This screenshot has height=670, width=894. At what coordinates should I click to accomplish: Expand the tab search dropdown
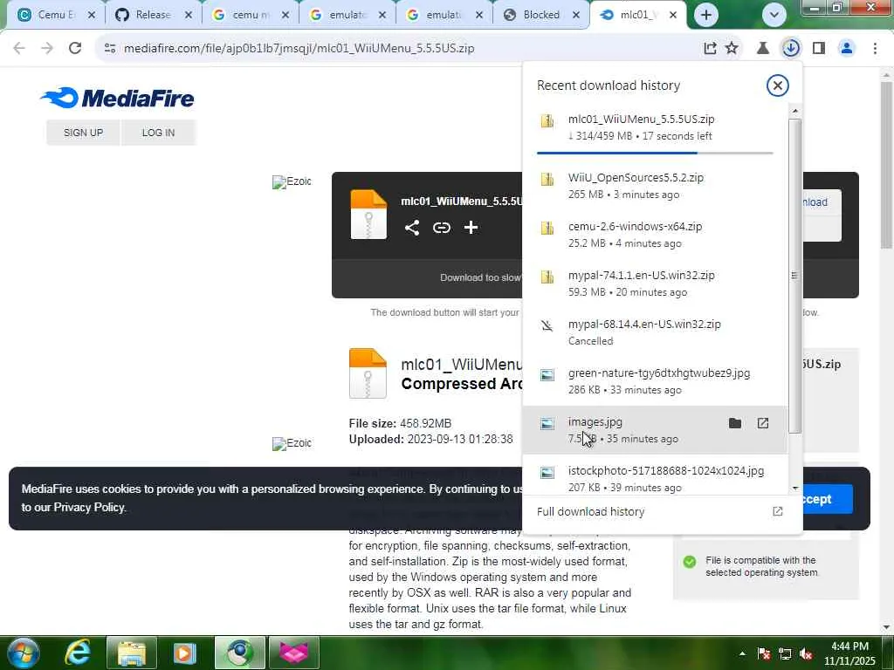coord(774,15)
